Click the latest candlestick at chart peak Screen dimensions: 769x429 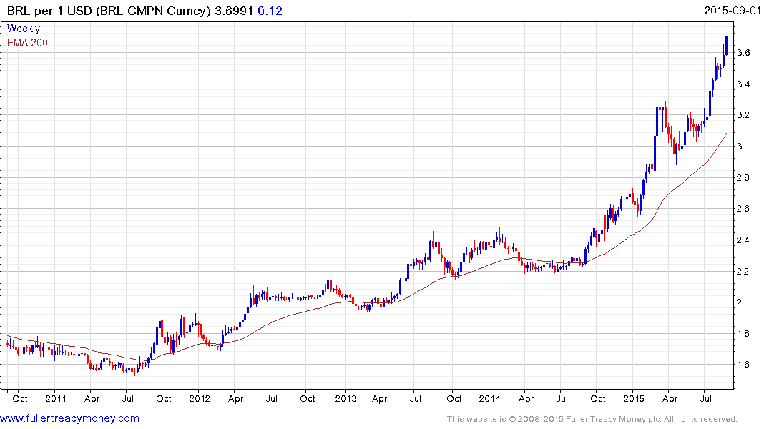[x=726, y=46]
